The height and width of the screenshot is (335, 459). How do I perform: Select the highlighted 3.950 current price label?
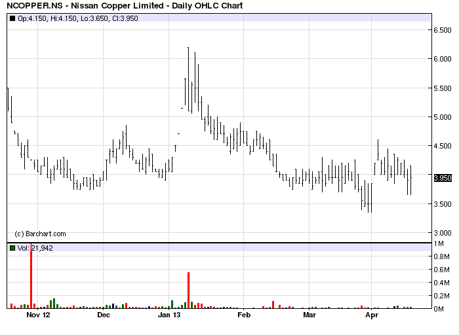[x=443, y=178]
